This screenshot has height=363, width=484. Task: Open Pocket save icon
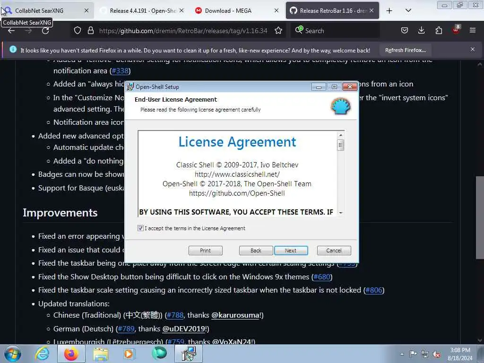pos(405,31)
